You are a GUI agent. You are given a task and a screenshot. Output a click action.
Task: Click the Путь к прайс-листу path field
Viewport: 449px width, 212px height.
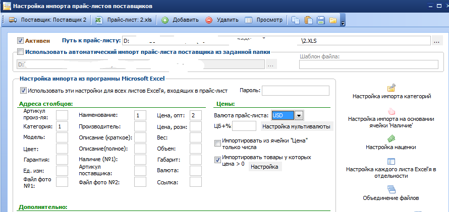pos(276,41)
